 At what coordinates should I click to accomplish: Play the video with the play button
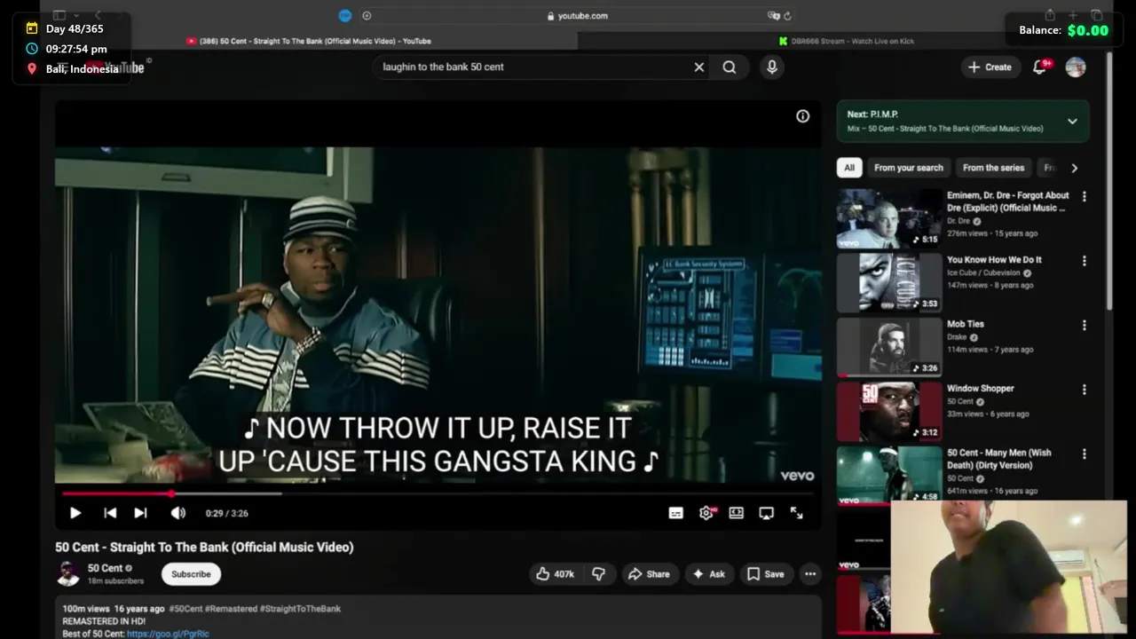coord(75,513)
